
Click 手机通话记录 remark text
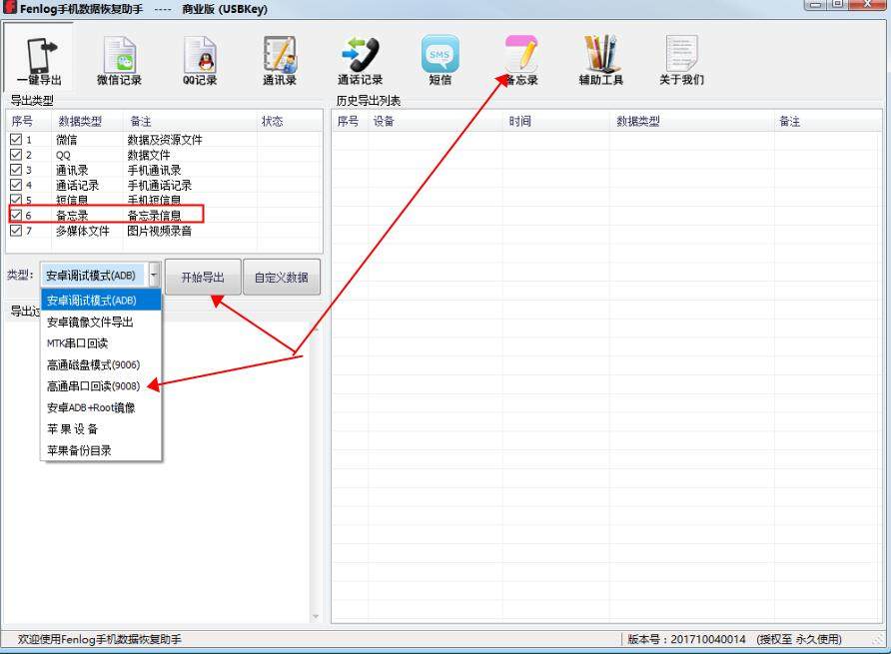pos(160,186)
